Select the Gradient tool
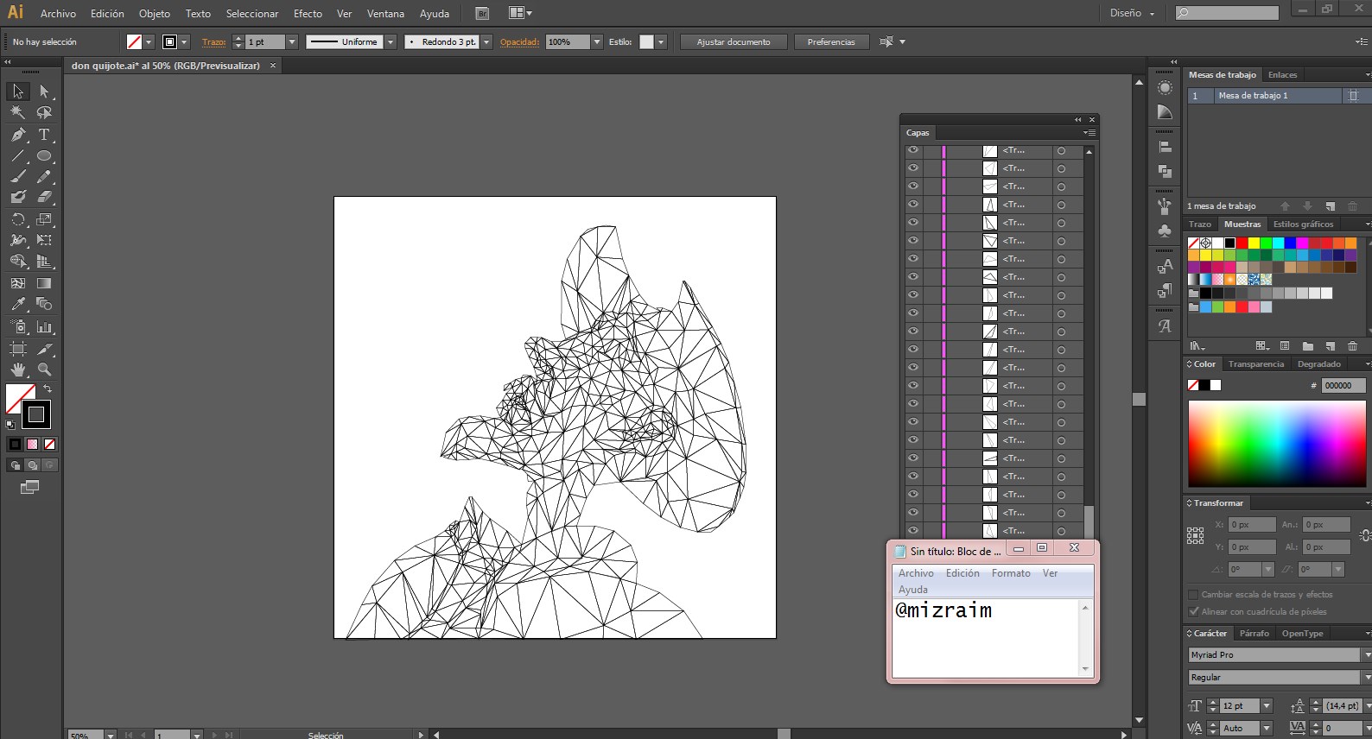The height and width of the screenshot is (739, 1372). pyautogui.click(x=44, y=283)
